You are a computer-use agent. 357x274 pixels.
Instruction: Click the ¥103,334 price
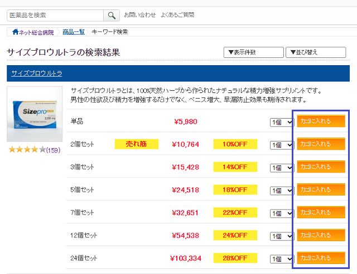[x=186, y=258]
